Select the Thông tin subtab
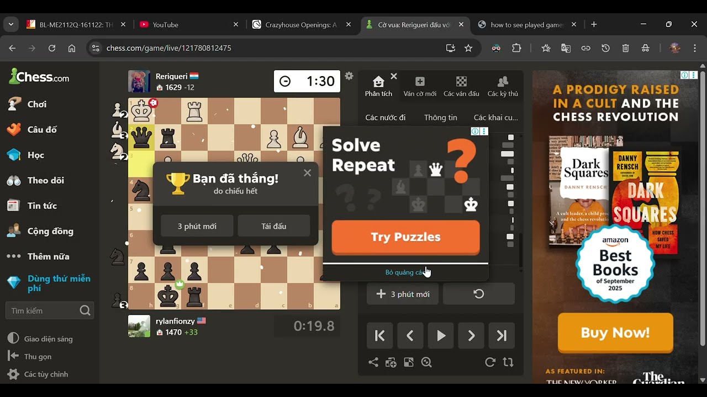 (441, 117)
